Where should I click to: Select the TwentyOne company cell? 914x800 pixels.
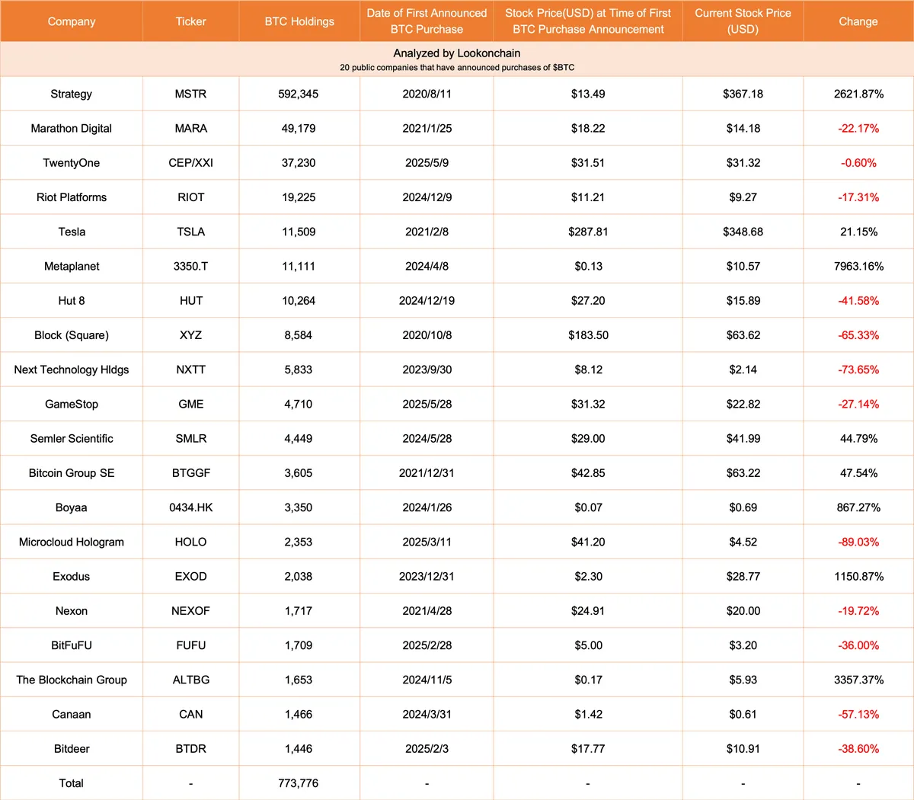[x=72, y=163]
